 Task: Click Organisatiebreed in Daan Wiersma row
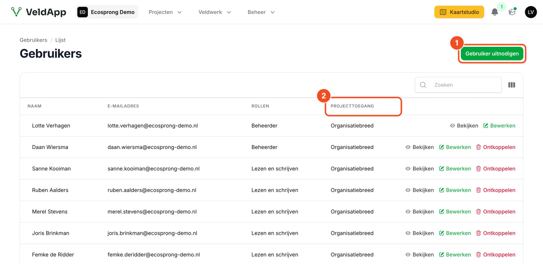pyautogui.click(x=352, y=147)
